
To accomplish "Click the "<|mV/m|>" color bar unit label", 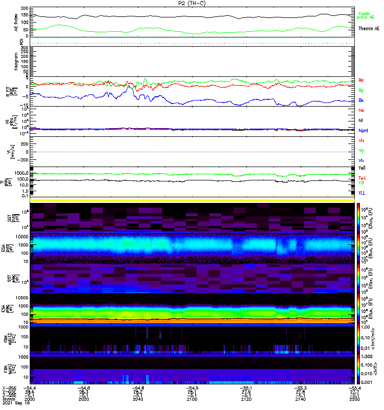I will (x=373, y=339).
